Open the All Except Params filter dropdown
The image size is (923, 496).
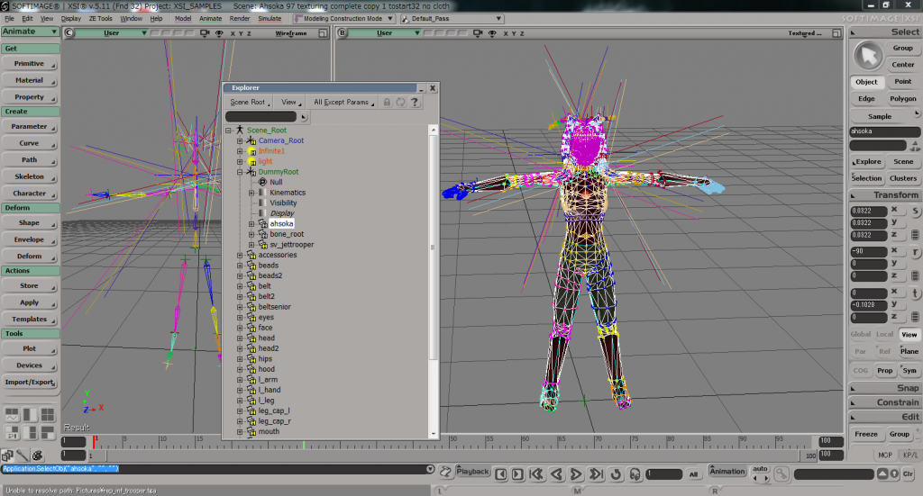click(343, 103)
